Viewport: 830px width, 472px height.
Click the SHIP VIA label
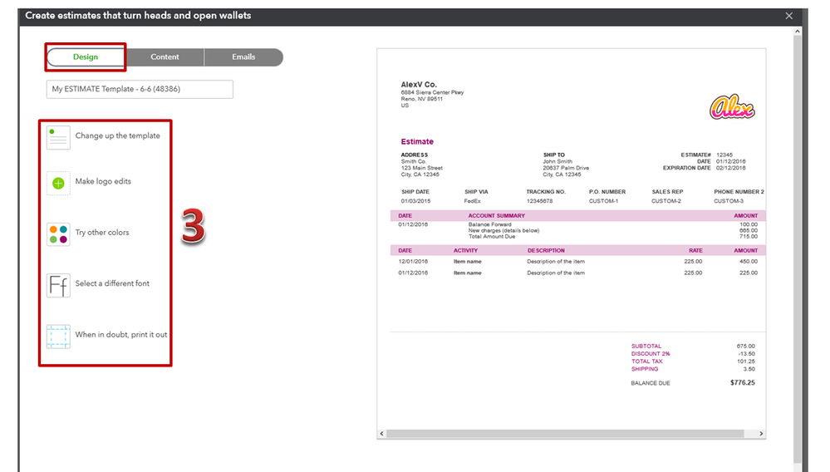pyautogui.click(x=476, y=192)
